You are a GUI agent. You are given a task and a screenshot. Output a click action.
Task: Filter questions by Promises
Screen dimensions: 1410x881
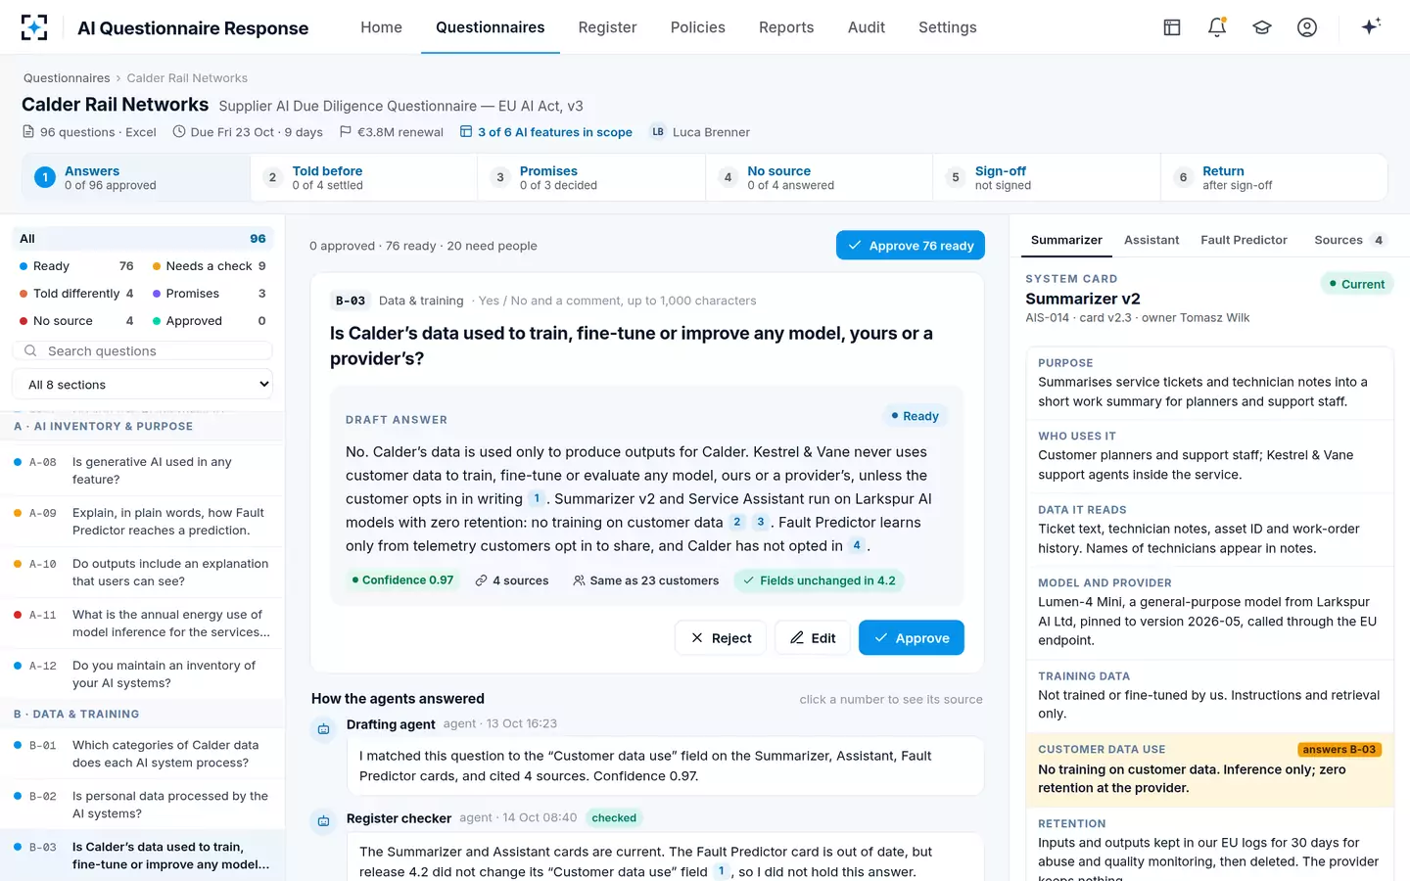210,294
